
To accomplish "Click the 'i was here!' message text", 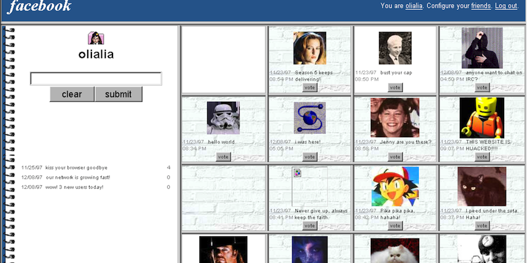I will pos(308,142).
